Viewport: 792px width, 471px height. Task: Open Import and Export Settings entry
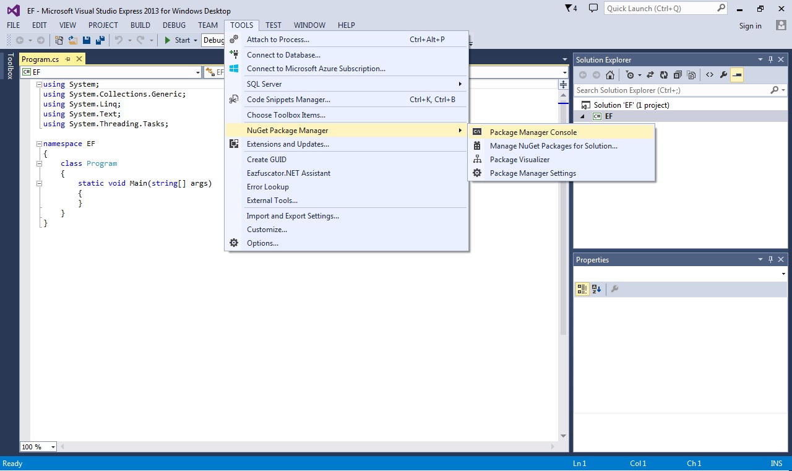tap(346, 216)
